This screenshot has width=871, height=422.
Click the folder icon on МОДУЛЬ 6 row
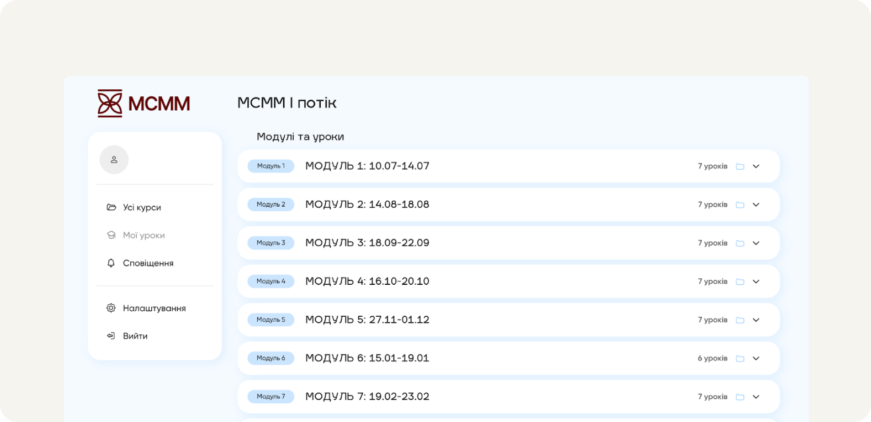click(x=740, y=358)
